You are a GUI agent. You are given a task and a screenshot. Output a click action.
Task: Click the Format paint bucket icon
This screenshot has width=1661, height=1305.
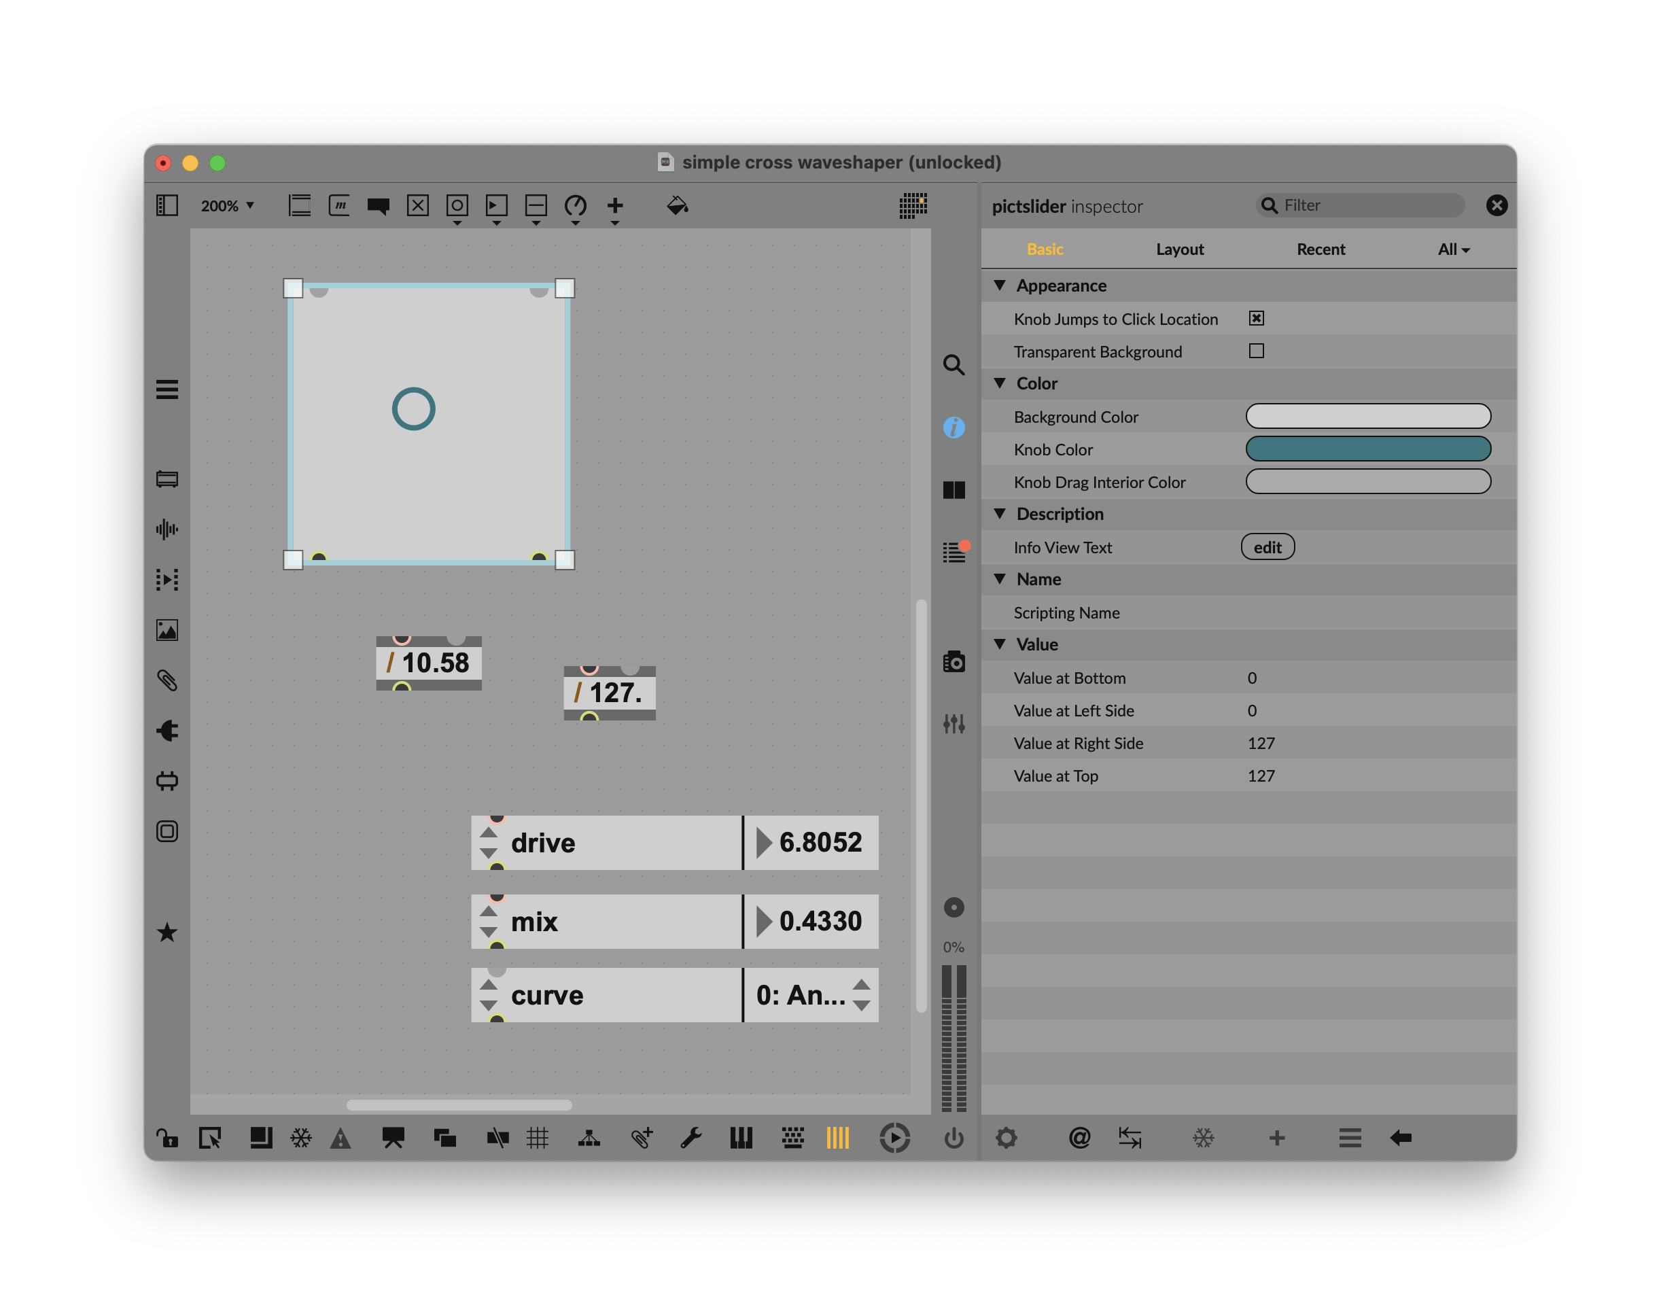[677, 205]
